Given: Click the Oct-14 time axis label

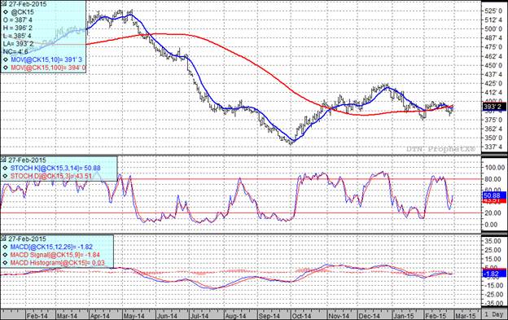Looking at the screenshot, I should pos(301,315).
